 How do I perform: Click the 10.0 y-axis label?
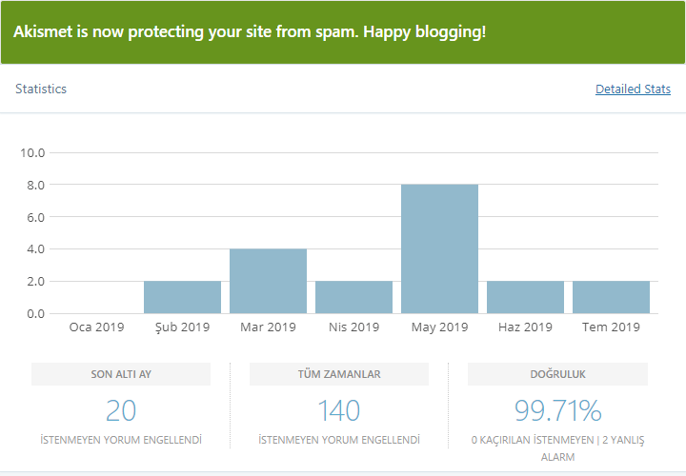(x=32, y=153)
